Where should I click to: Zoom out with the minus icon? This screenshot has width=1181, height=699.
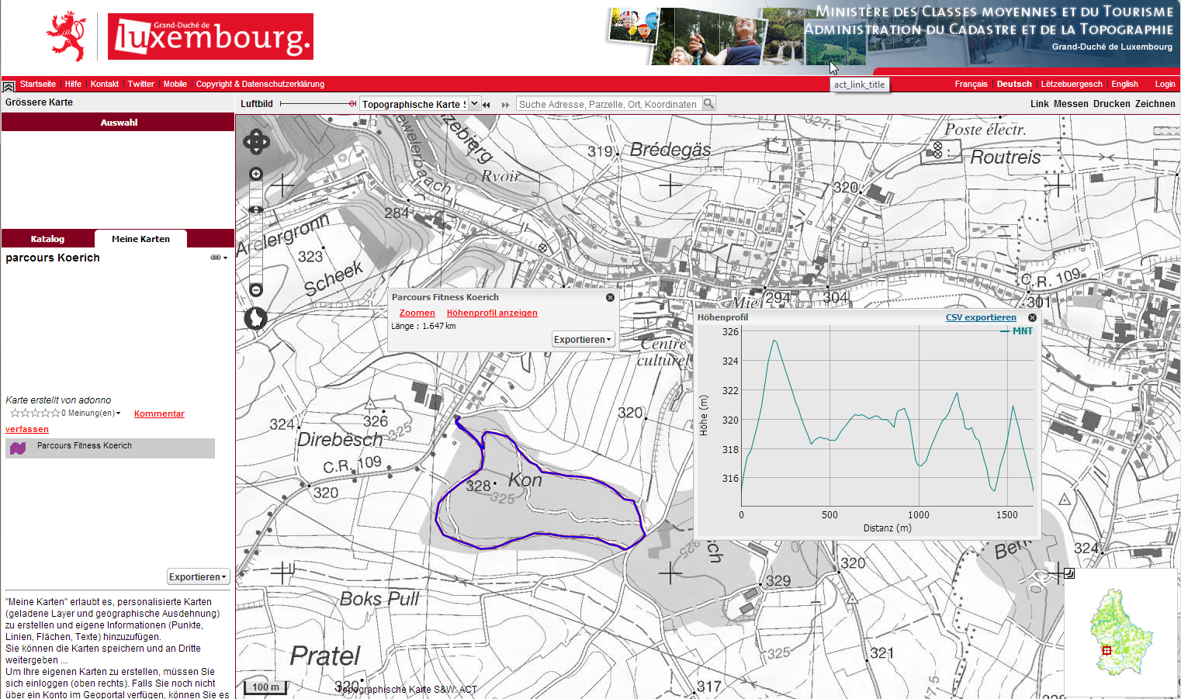256,290
